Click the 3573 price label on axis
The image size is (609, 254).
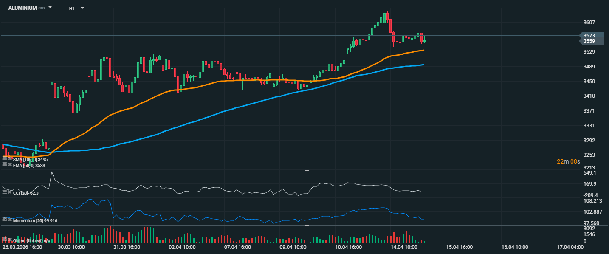point(589,36)
